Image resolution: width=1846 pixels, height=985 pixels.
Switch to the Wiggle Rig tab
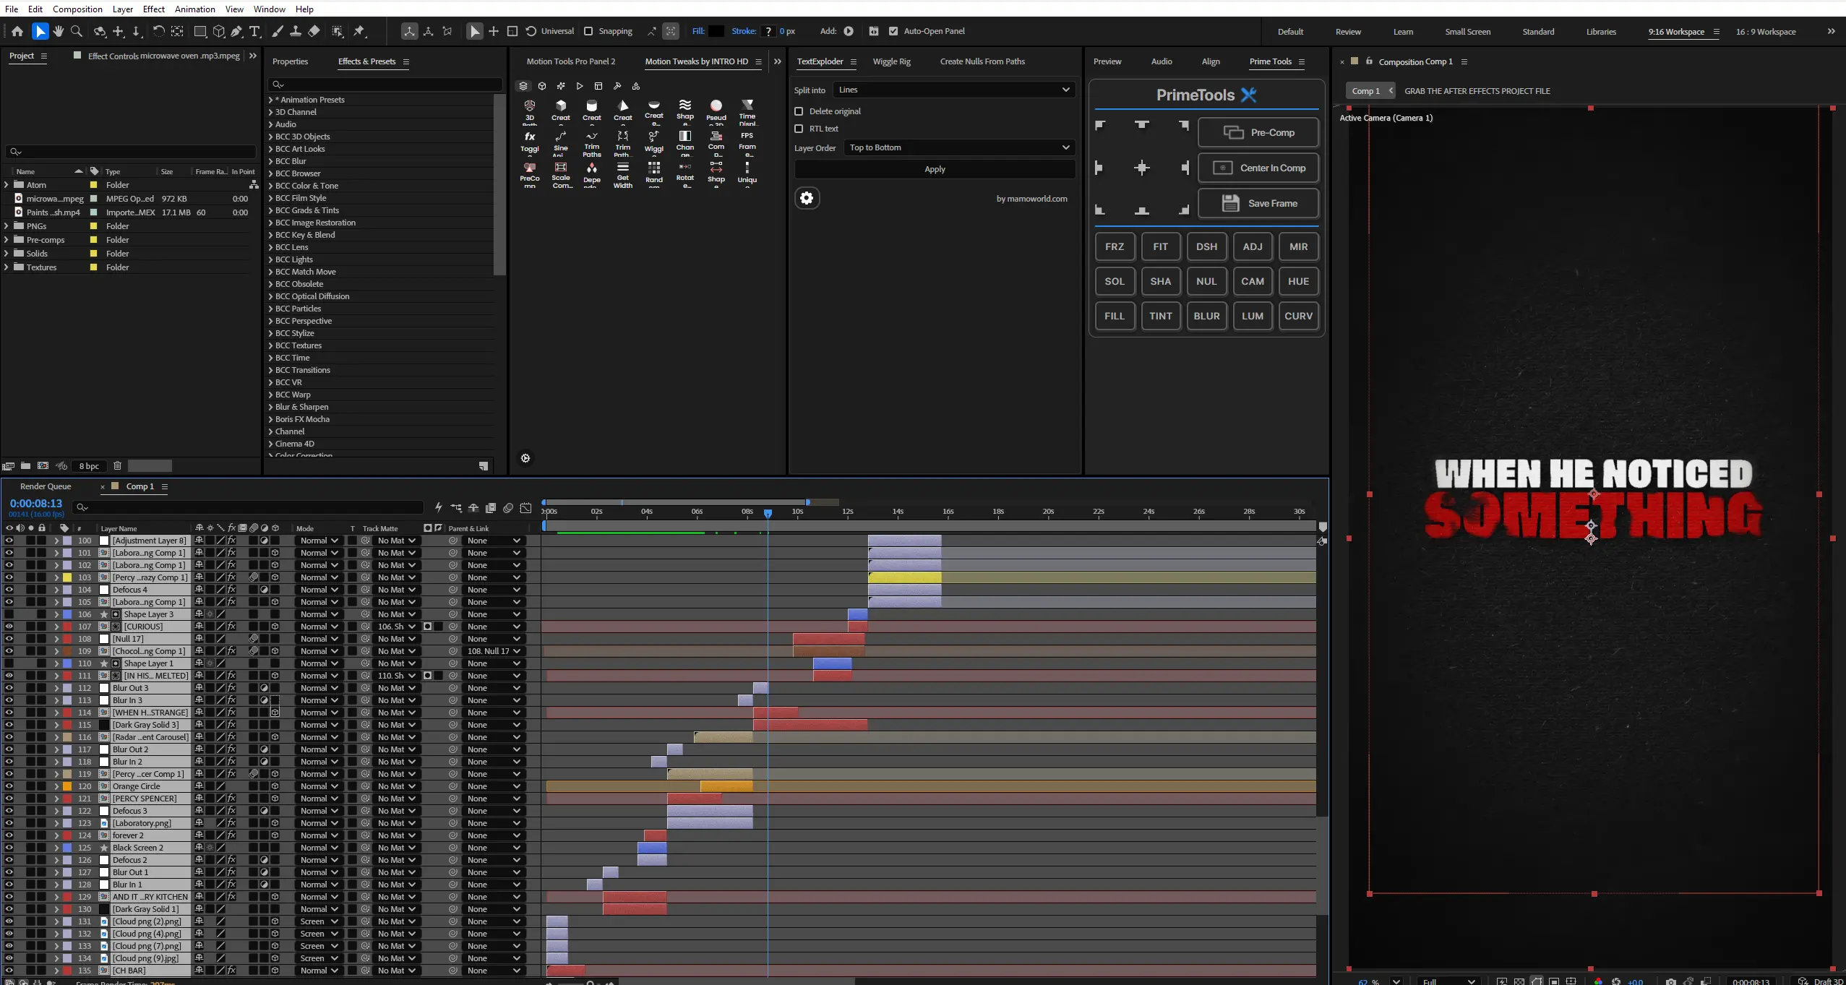click(x=891, y=61)
